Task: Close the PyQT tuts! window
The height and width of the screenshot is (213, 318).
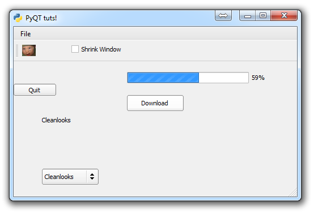Action: click(284, 16)
